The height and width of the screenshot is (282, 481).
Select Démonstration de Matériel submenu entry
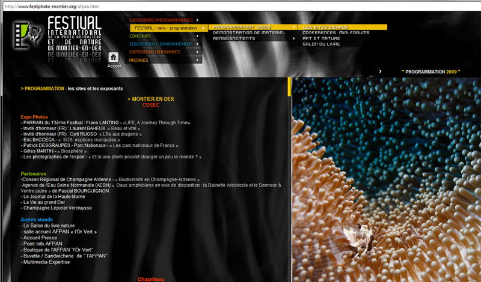click(x=249, y=33)
